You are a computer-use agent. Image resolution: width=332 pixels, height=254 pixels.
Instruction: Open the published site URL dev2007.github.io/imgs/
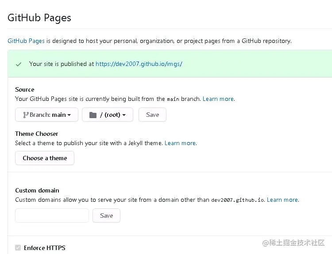pos(139,64)
